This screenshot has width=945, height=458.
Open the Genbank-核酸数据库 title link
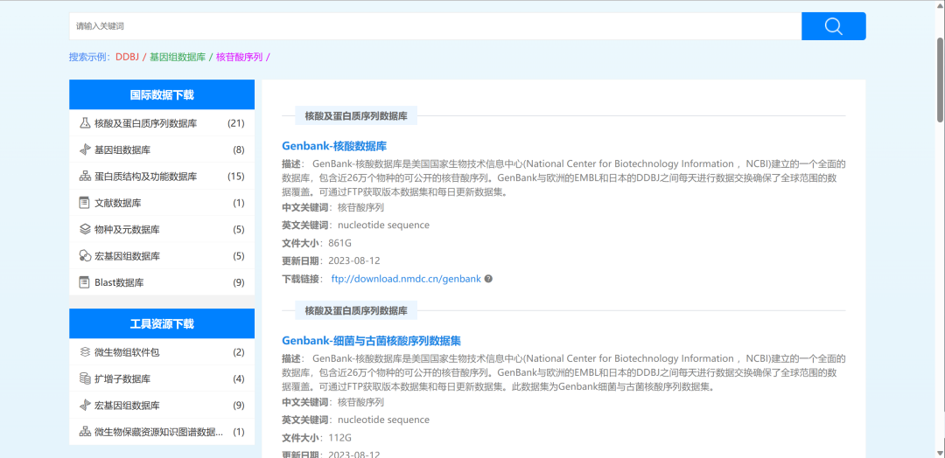tap(334, 146)
